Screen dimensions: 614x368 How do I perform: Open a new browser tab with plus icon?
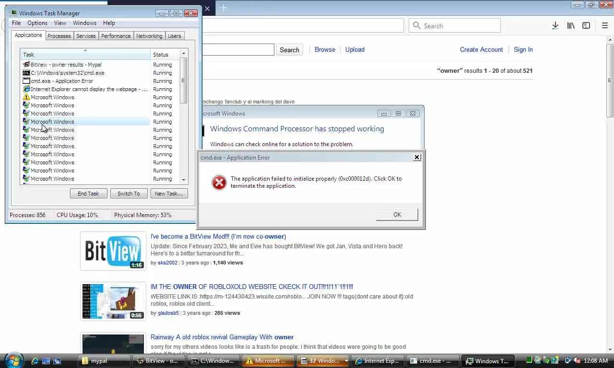[x=224, y=8]
